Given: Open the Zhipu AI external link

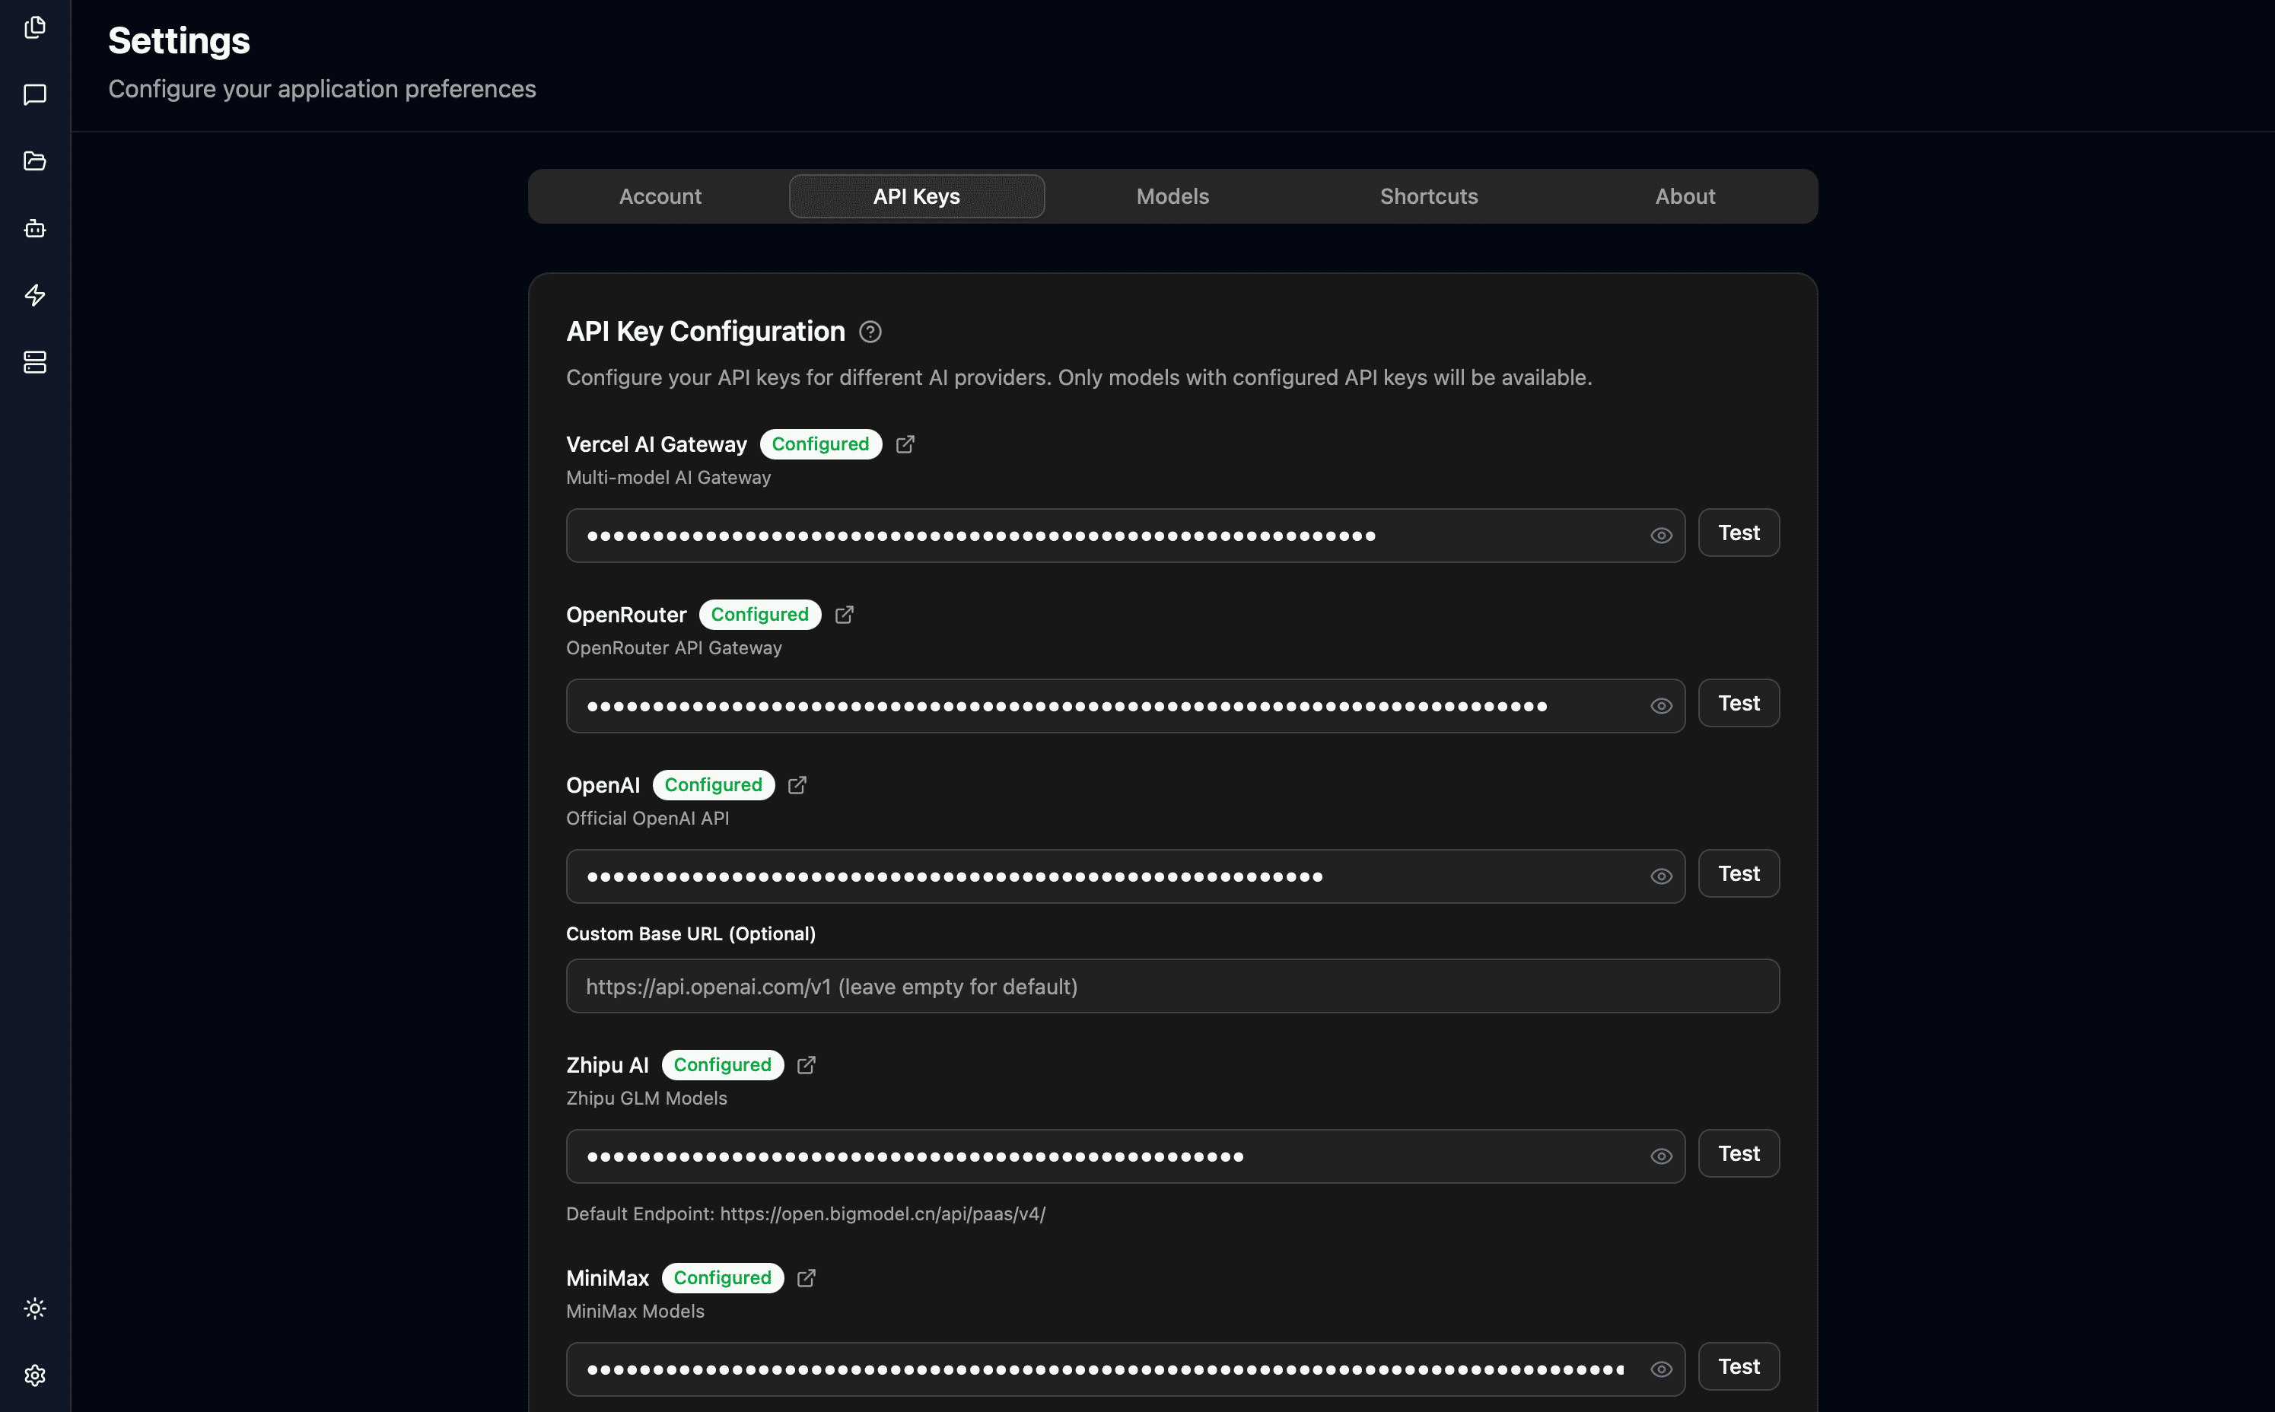Looking at the screenshot, I should (805, 1064).
